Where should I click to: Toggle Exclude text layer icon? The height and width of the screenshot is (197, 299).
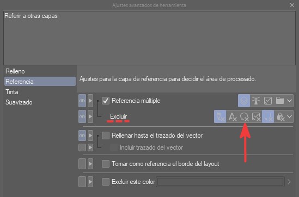(x=232, y=116)
